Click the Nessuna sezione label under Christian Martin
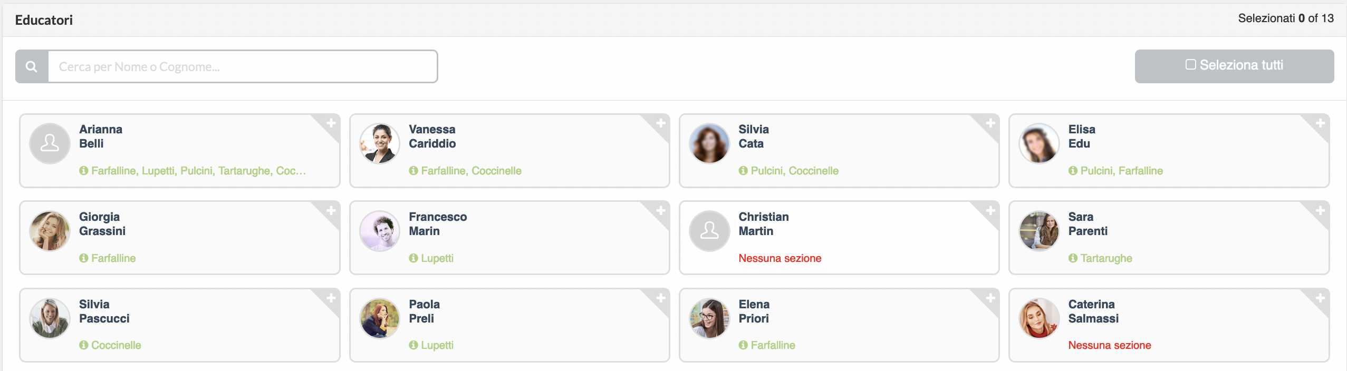The height and width of the screenshot is (371, 1347). point(780,258)
